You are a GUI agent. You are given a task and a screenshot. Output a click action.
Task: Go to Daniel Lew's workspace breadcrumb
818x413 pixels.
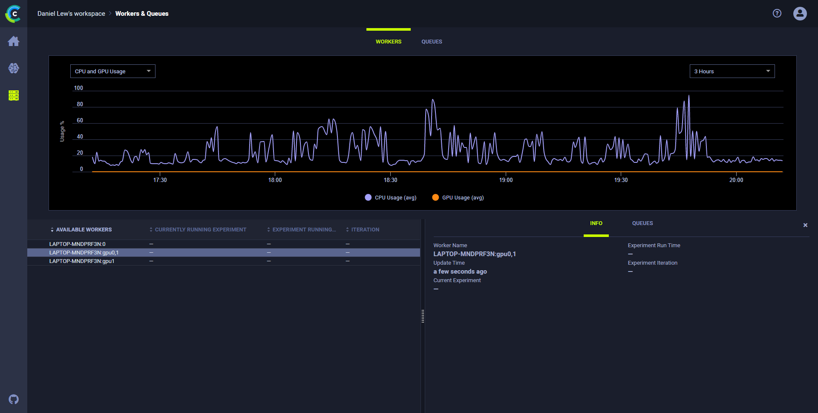[71, 14]
